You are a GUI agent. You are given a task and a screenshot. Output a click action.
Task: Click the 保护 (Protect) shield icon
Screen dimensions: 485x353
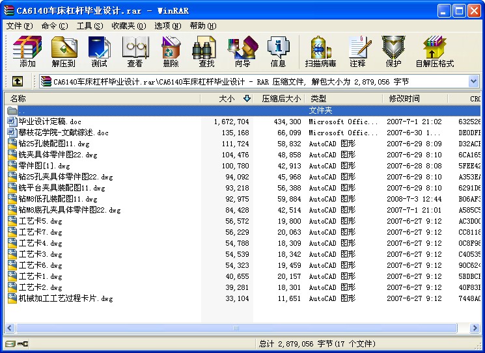click(x=393, y=47)
